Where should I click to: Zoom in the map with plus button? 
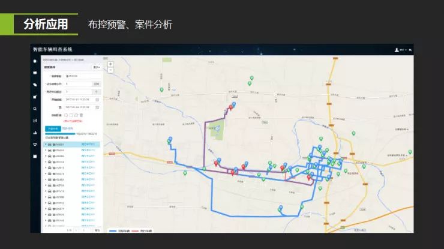pos(111,64)
